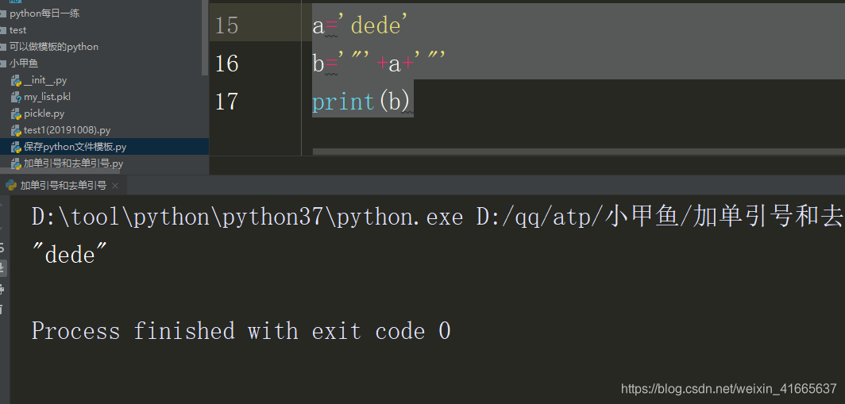This screenshot has height=404, width=845.
Task: Click the clear-all trash icon in console
Action: [x=2, y=310]
